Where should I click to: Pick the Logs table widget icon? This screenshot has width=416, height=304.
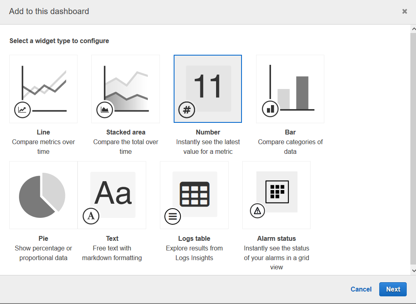click(194, 195)
